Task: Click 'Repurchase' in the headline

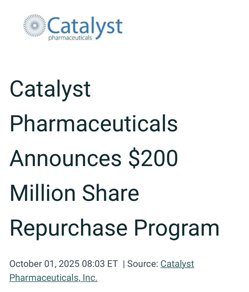Action: click(x=68, y=228)
